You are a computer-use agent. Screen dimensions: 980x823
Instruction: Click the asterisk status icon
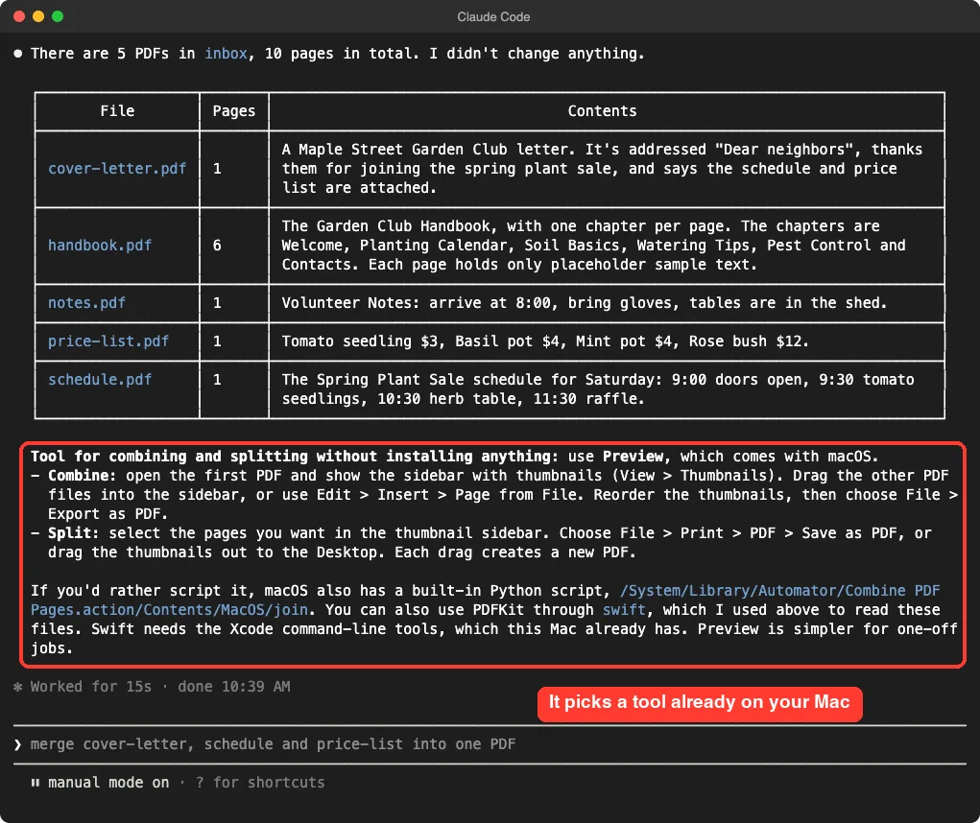tap(17, 687)
